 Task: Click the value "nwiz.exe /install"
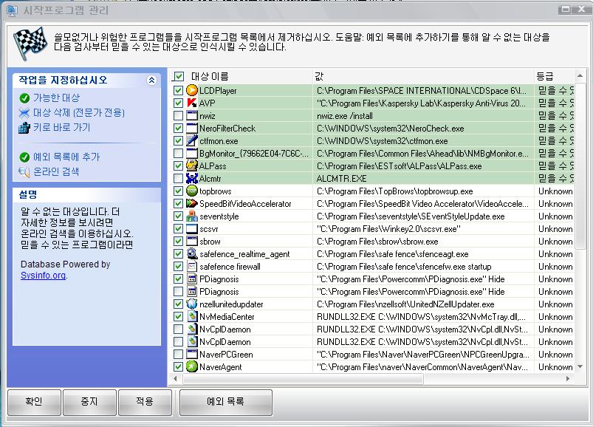point(345,116)
